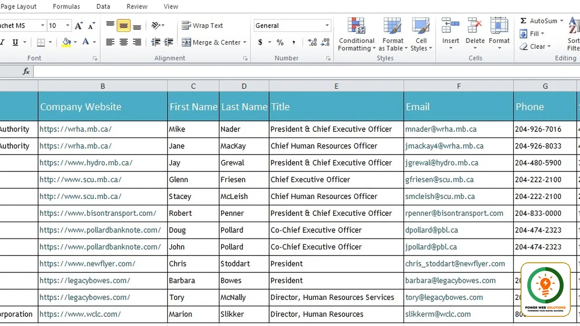Open the General number format dropdown

[327, 26]
